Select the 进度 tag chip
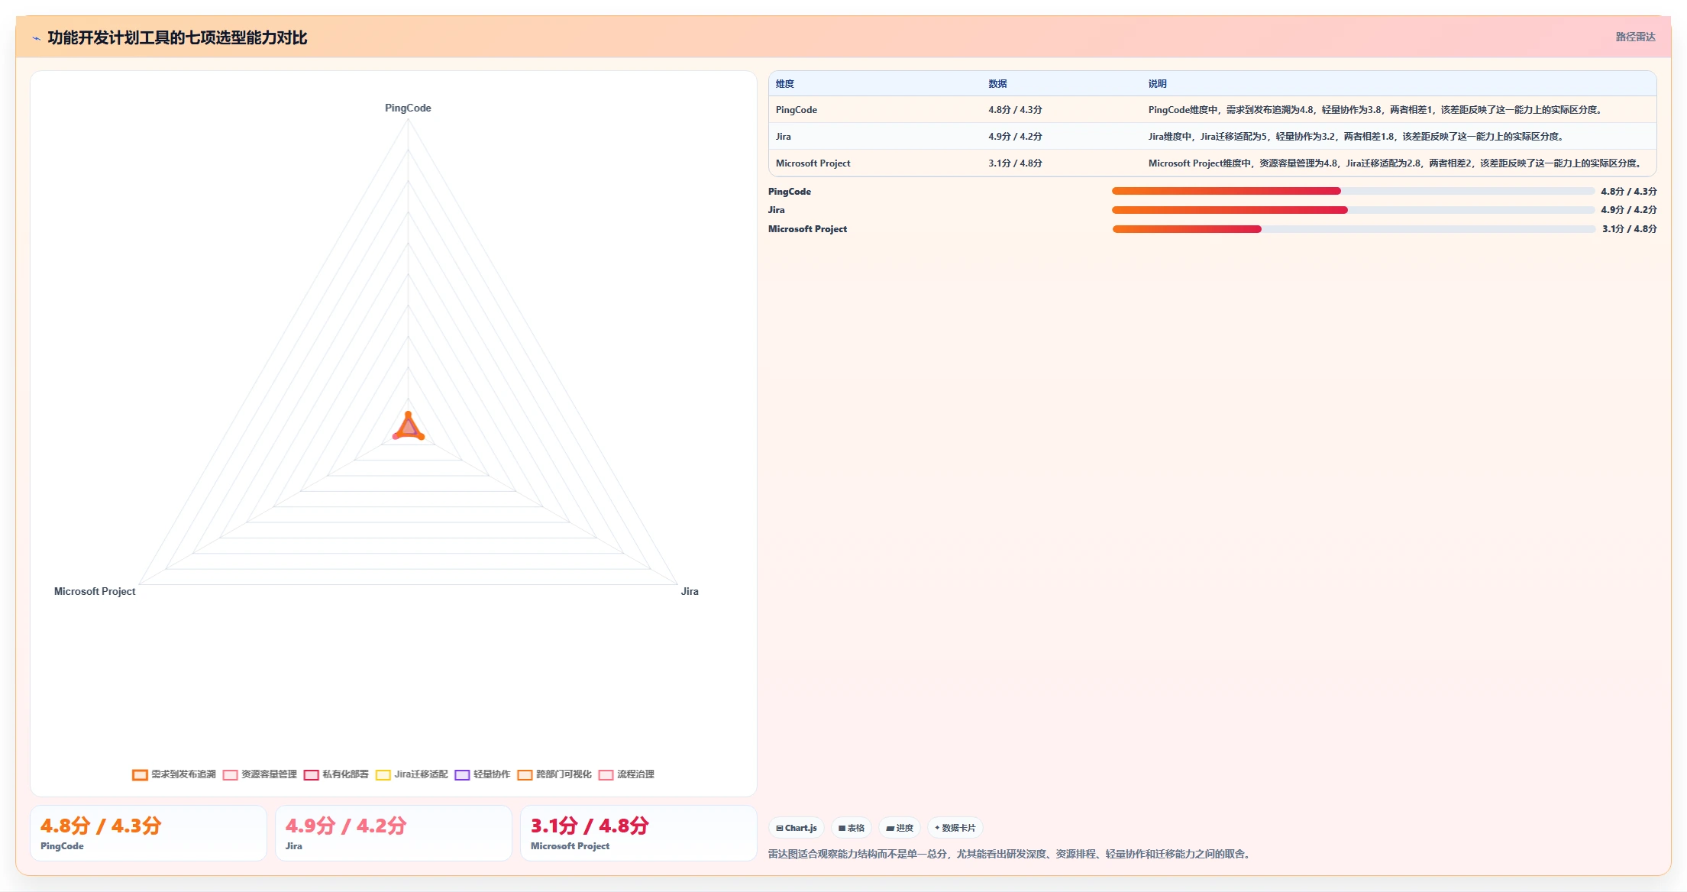Screen dimensions: 1687x892 [900, 828]
